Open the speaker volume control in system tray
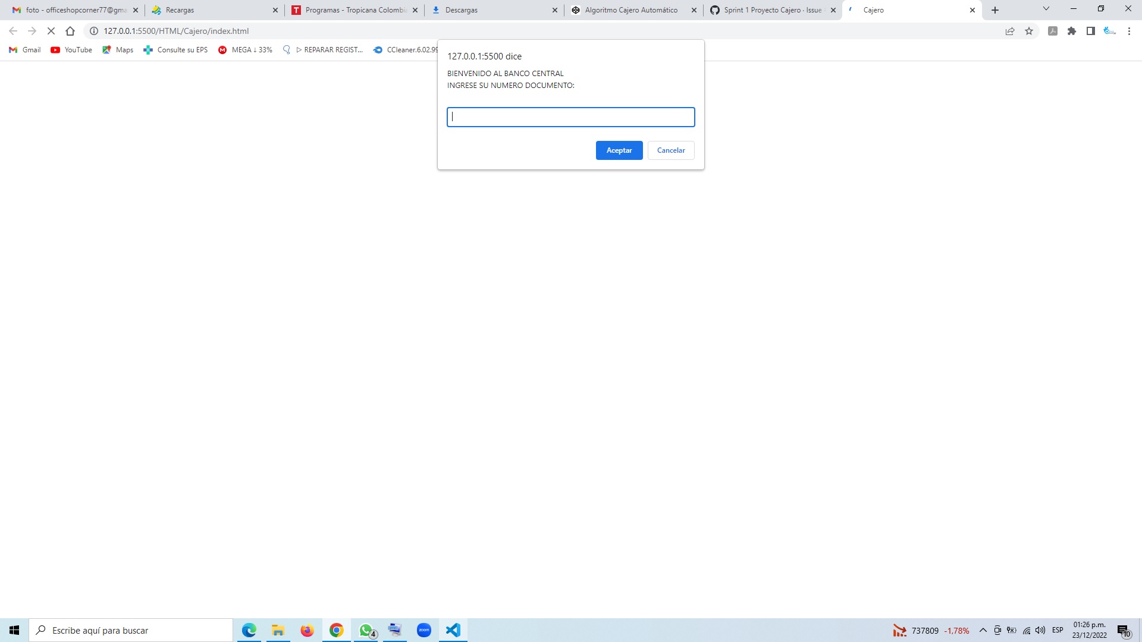The width and height of the screenshot is (1142, 642). point(1040,630)
